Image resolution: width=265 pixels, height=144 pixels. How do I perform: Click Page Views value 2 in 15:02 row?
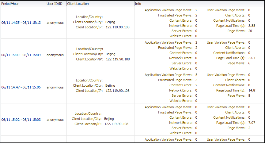coord(249,128)
